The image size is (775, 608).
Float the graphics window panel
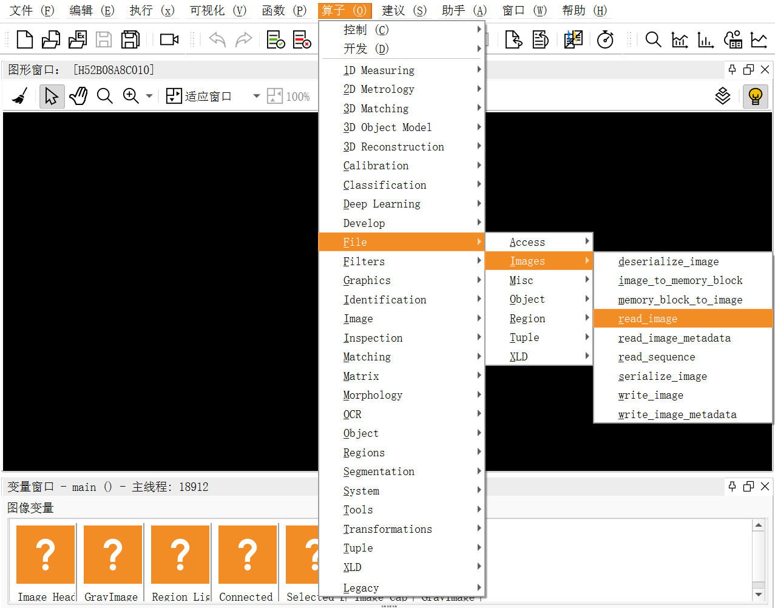coord(749,69)
